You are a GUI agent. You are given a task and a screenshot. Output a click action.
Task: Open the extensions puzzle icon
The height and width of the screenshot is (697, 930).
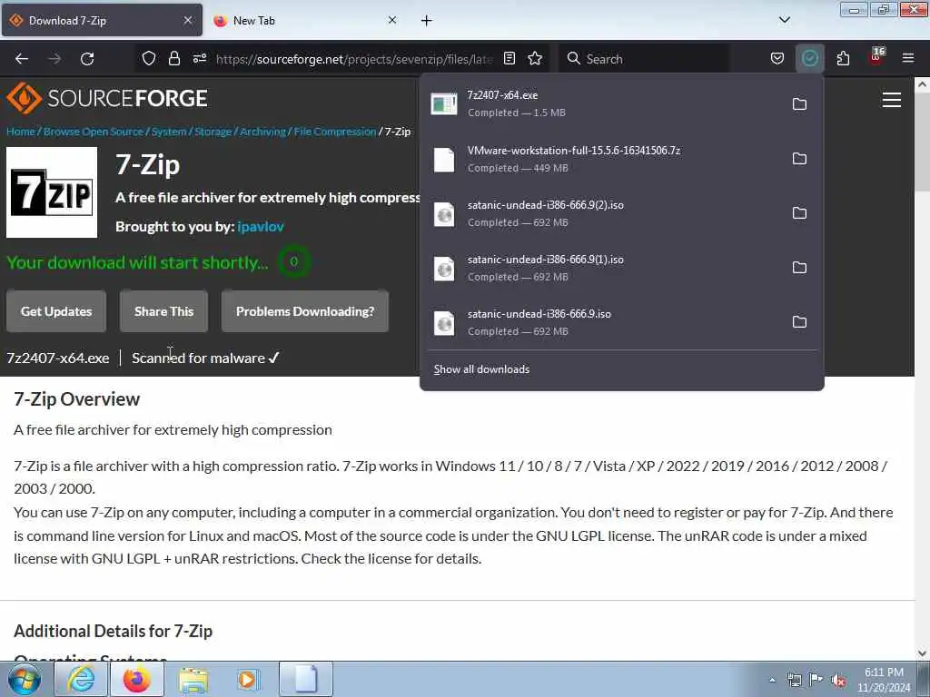pyautogui.click(x=843, y=58)
